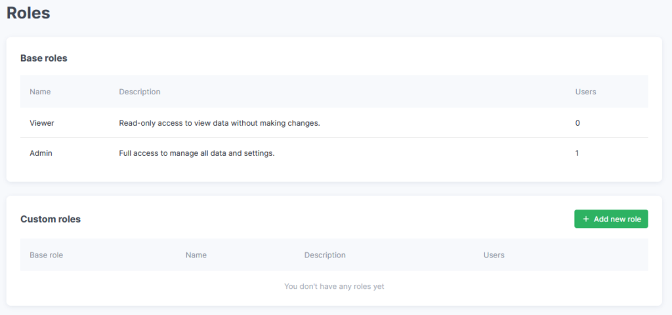Click the Base roles section heading
The width and height of the screenshot is (672, 315).
tap(44, 58)
